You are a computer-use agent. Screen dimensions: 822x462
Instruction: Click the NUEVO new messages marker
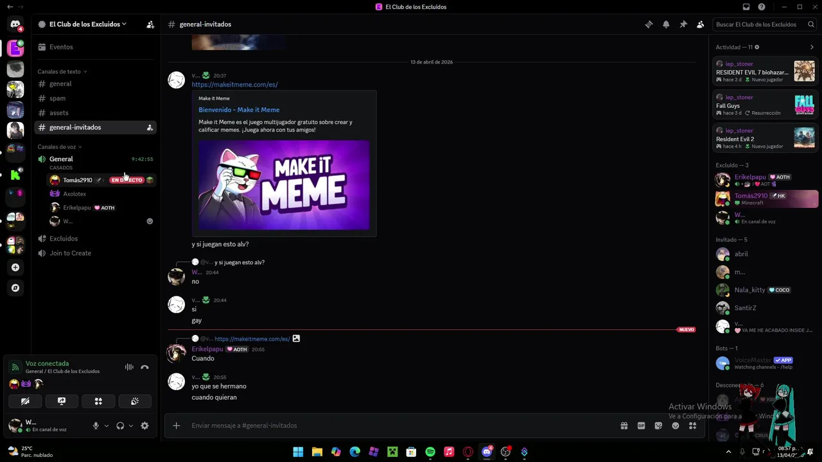tap(686, 330)
